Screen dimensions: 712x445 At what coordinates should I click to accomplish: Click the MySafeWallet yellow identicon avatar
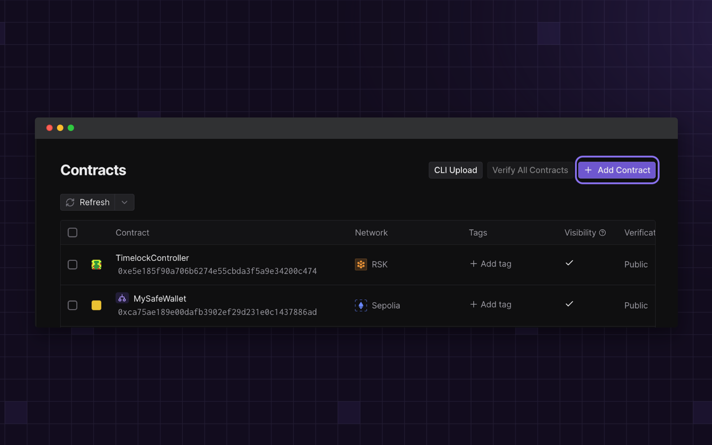click(x=96, y=305)
